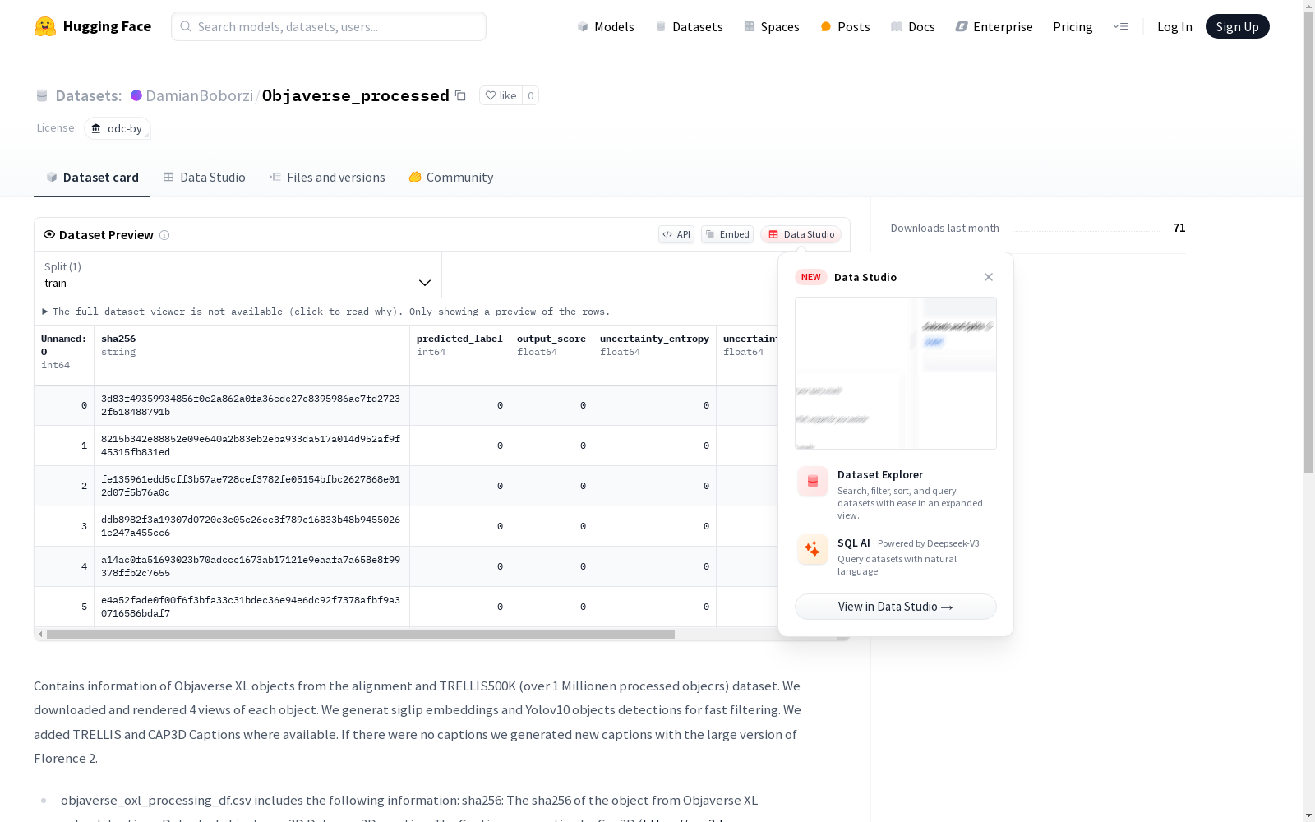This screenshot has height=822, width=1315.
Task: Click the Dataset Explorer title text
Action: (x=880, y=474)
